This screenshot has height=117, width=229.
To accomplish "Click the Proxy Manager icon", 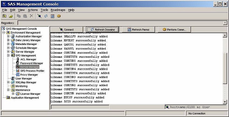I will tap(18, 75).
